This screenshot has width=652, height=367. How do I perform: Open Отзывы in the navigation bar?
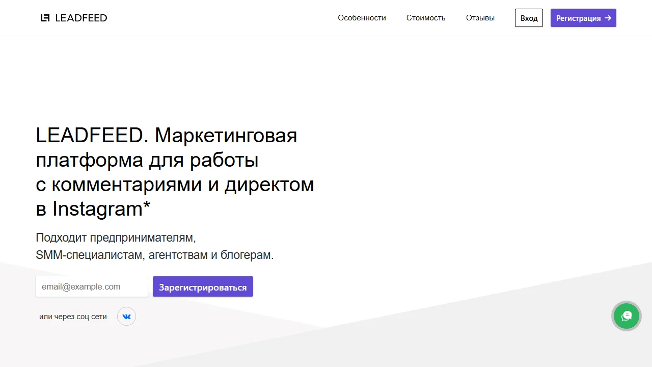[x=479, y=18]
